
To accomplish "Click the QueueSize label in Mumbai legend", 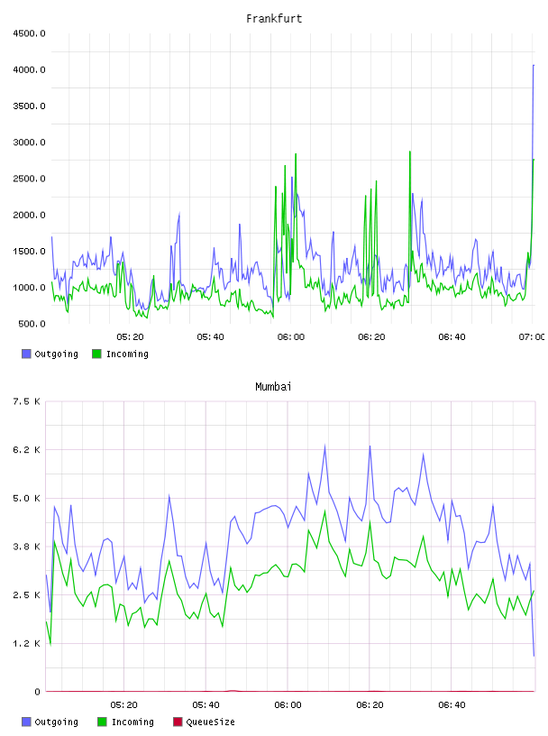I will point(210,722).
